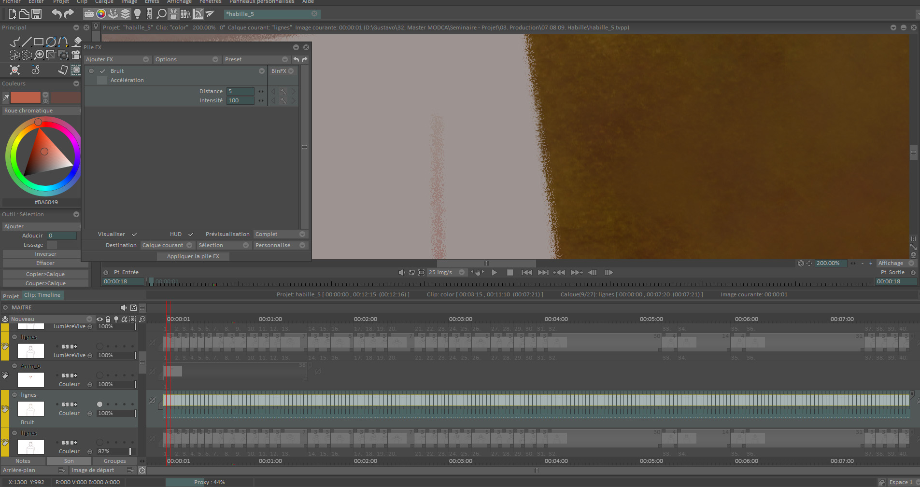Click the Inverser button
Screen dimensions: 920x487
pos(45,254)
